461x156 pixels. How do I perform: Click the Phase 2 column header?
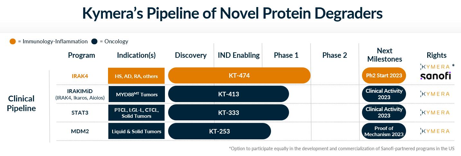pyautogui.click(x=335, y=55)
